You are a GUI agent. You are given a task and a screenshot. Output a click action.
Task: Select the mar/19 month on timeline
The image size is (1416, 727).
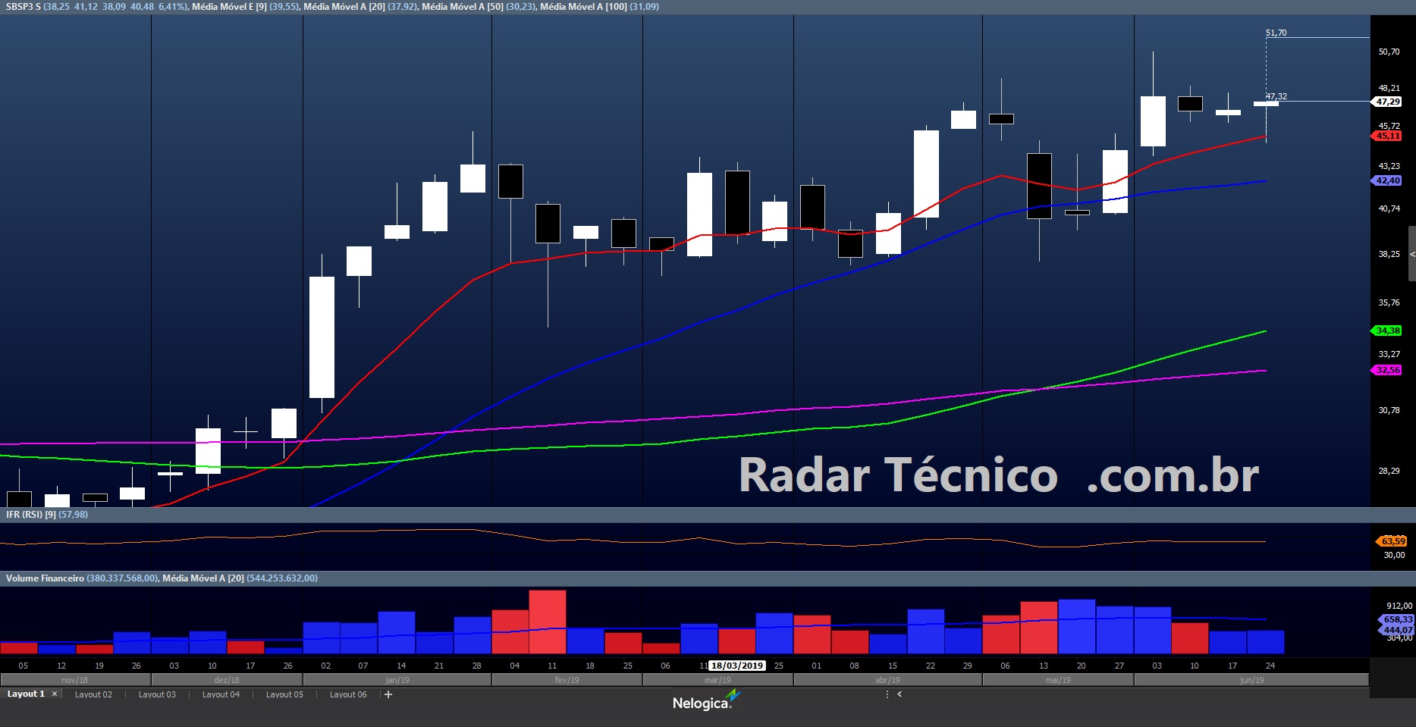(x=717, y=680)
